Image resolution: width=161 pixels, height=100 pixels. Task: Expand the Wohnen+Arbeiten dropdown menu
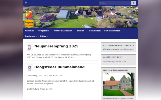[64, 31]
